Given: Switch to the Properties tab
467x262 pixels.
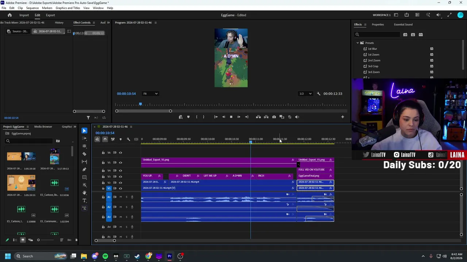Looking at the screenshot, I should click(378, 24).
